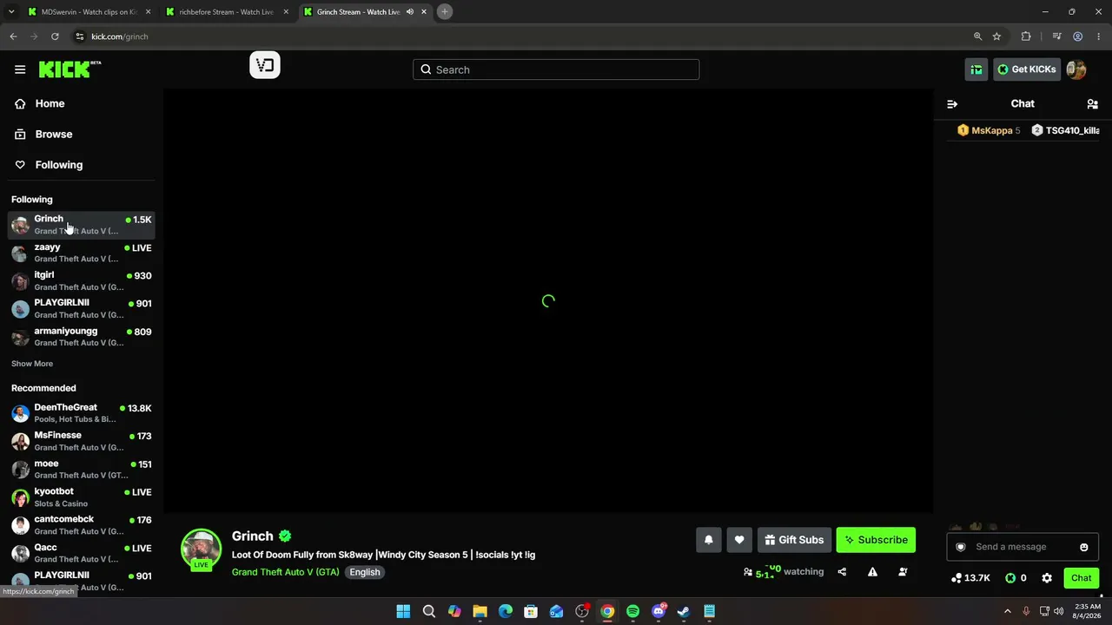Close the richbefore Stream tab

pyautogui.click(x=286, y=12)
